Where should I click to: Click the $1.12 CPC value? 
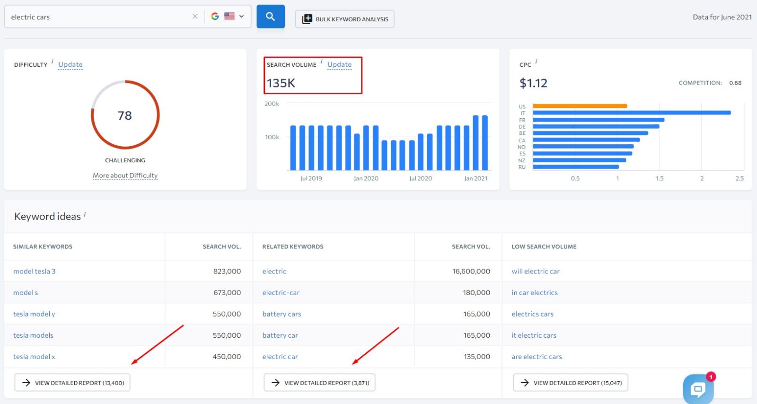pos(533,83)
